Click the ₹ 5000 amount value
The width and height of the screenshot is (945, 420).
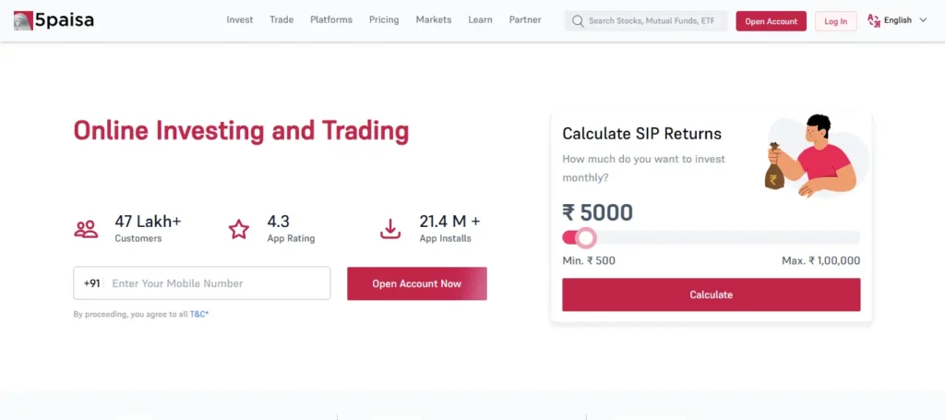point(598,212)
